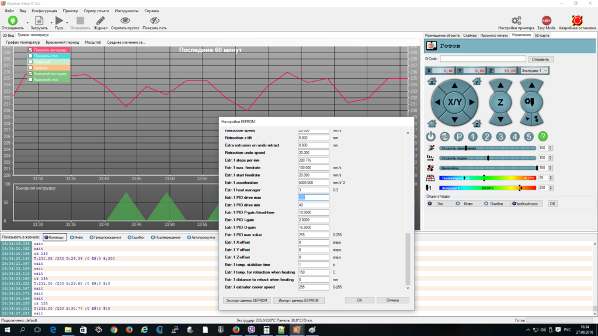
Task: Home the Y axis with the home Y icon
Action: [x=477, y=82]
